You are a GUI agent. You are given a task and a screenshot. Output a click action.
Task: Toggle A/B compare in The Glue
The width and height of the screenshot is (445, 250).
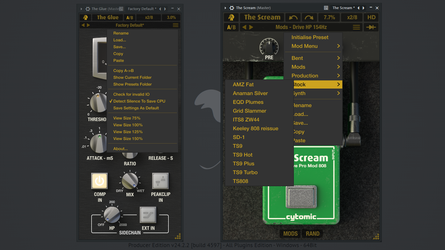point(130,18)
